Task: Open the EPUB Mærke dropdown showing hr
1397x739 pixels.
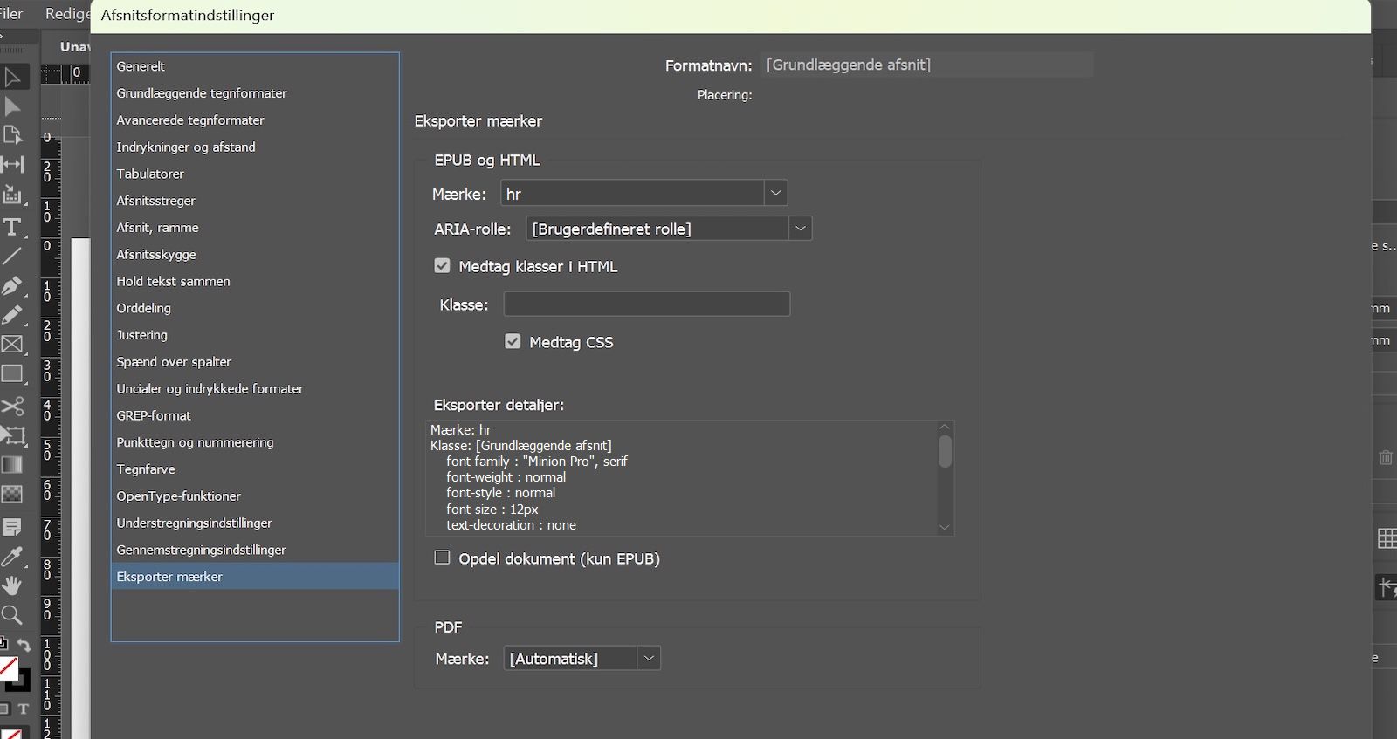Action: (775, 194)
